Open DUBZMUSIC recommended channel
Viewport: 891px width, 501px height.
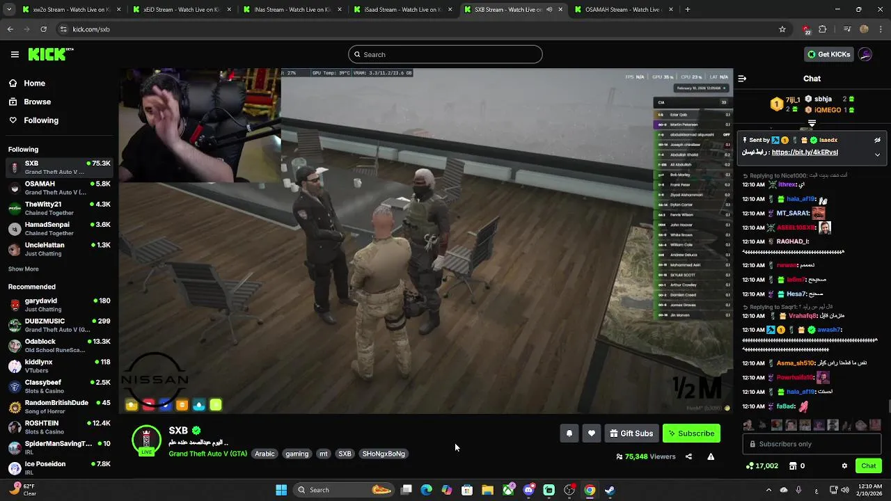point(59,325)
